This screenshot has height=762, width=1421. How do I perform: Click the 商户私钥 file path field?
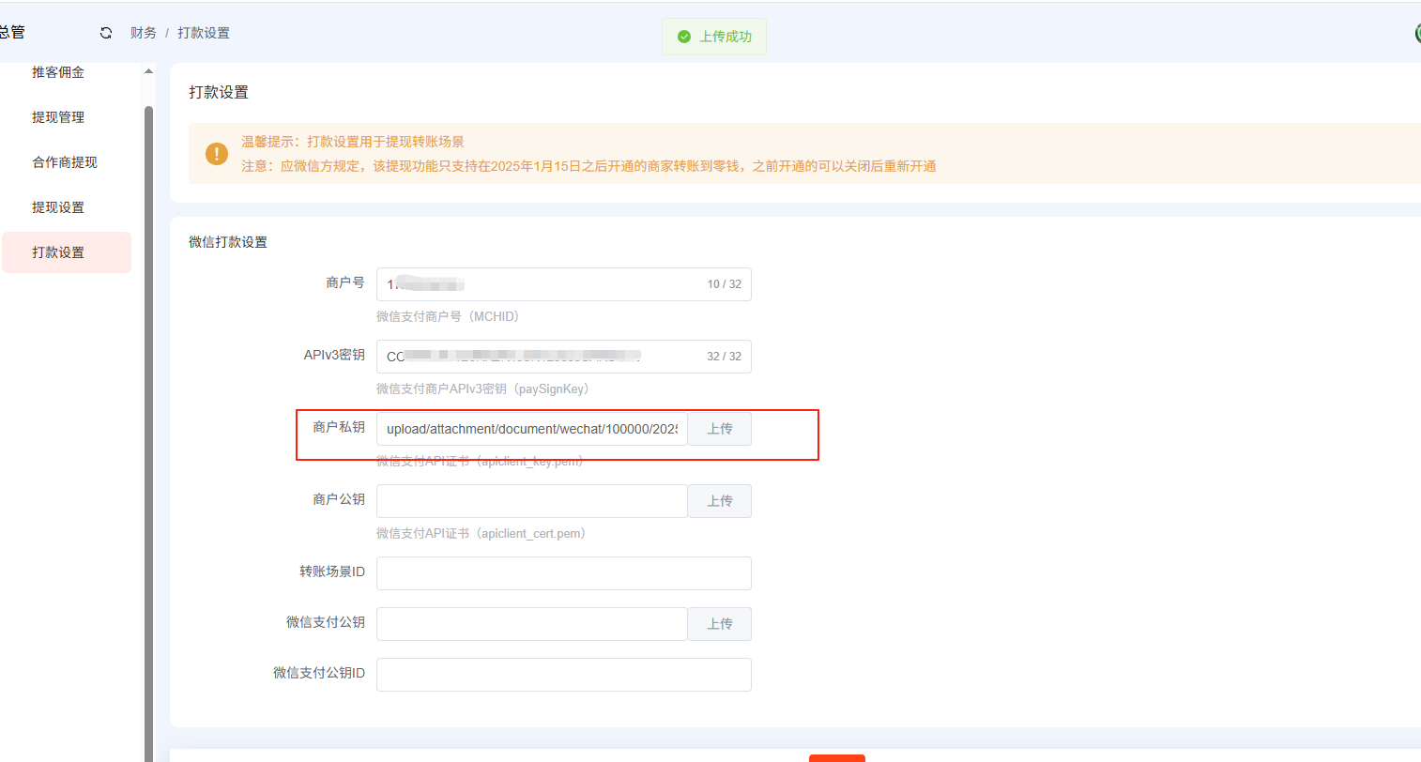tap(531, 429)
